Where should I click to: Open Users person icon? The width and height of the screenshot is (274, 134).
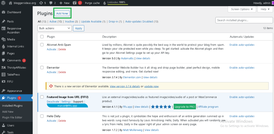3,125
